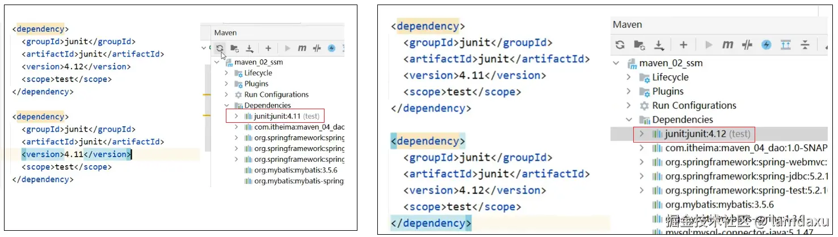
Task: Select org.mybatis:mybatis-spring row in left screenshot
Action: pyautogui.click(x=277, y=181)
